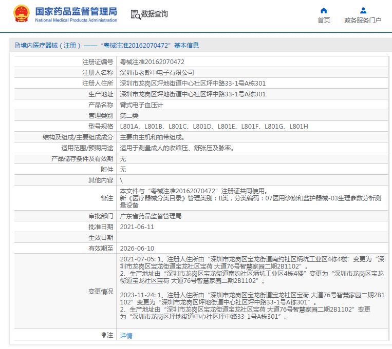Open the 详情 details link
The image size is (392, 349).
126,336
